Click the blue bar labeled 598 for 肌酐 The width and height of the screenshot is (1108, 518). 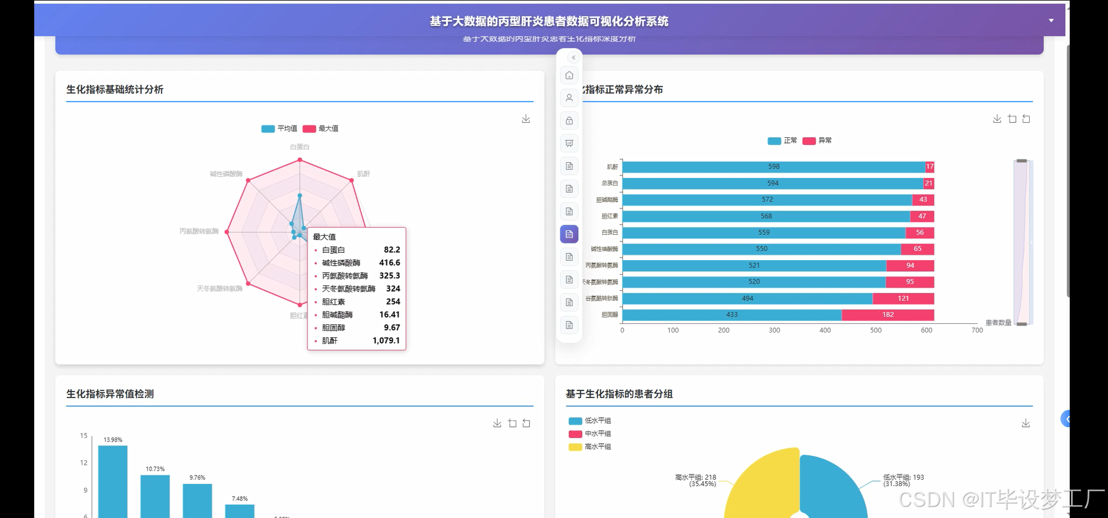[774, 167]
